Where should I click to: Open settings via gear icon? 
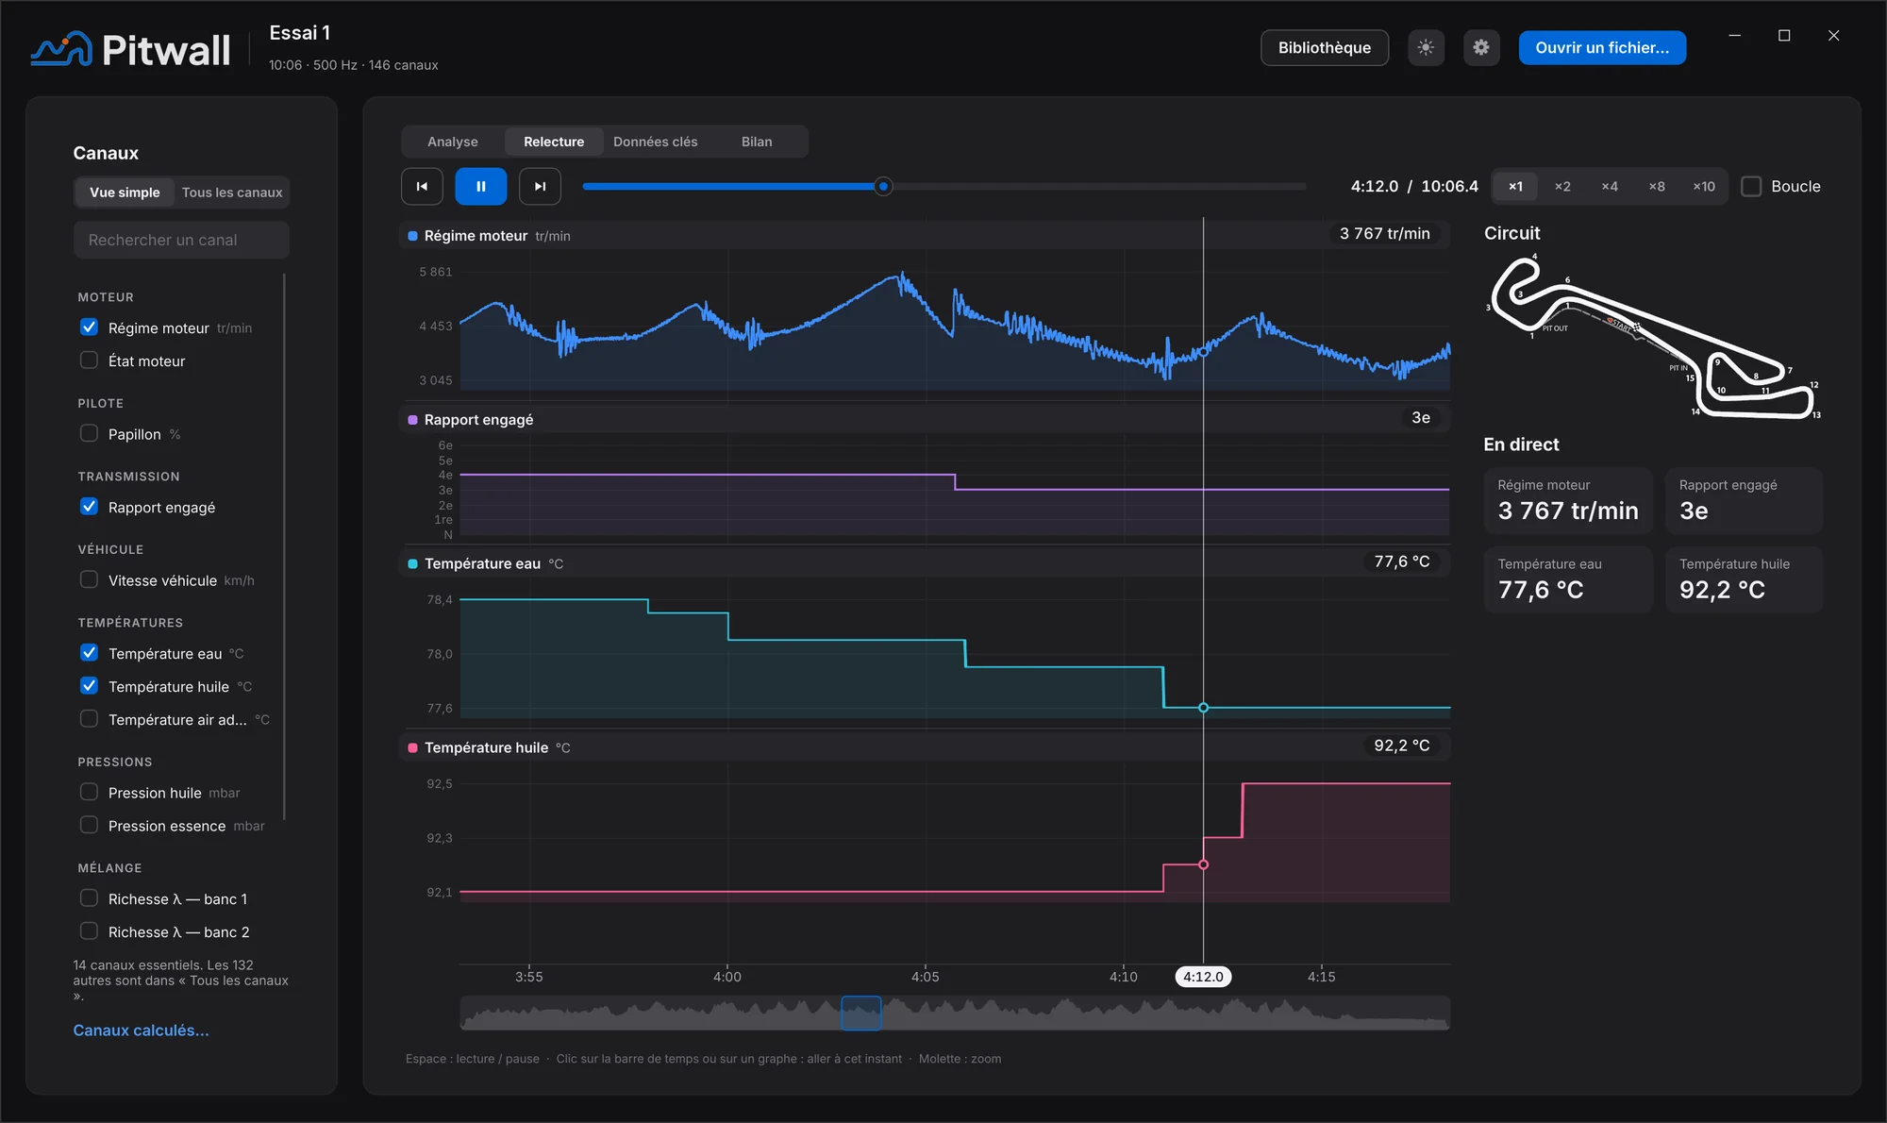click(x=1481, y=47)
